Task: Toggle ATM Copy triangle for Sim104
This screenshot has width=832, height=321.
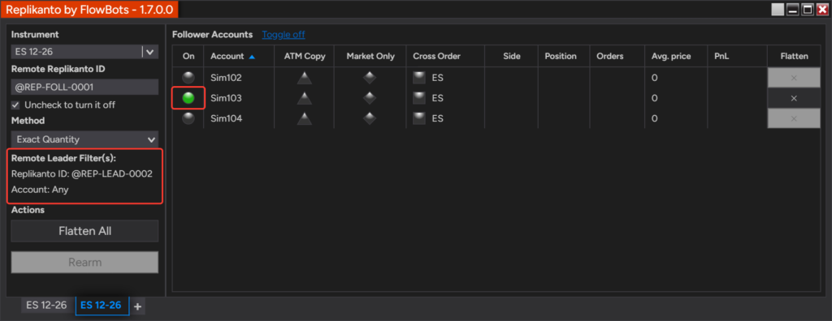Action: tap(304, 118)
